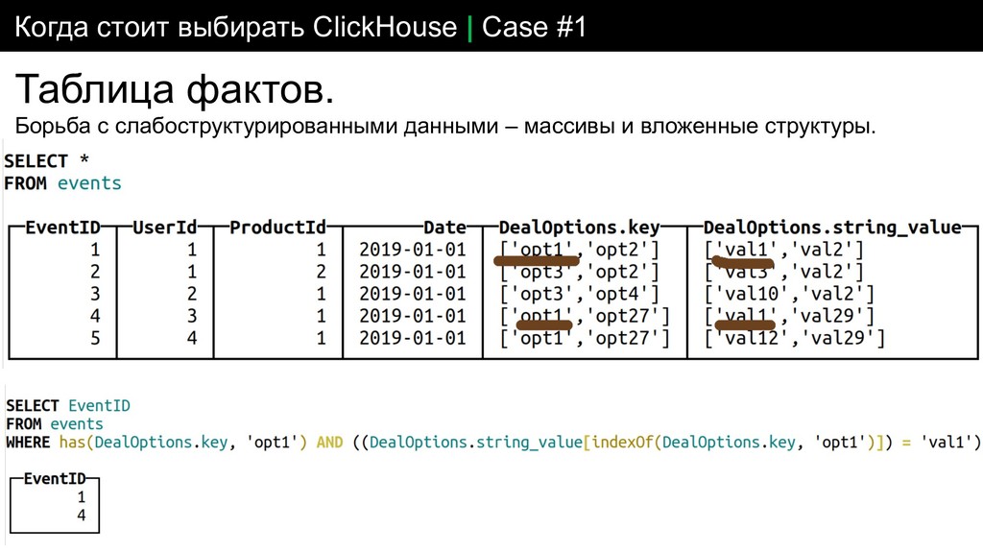Click the 'UserId' column header
Image resolution: width=983 pixels, height=553 pixels.
click(x=165, y=227)
